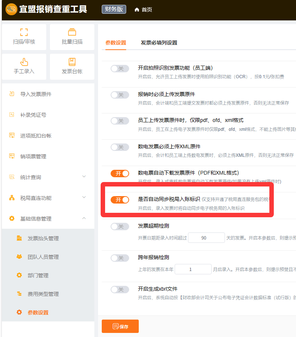
Task: Click the 团队人员管理 people icon
Action: tap(19, 257)
